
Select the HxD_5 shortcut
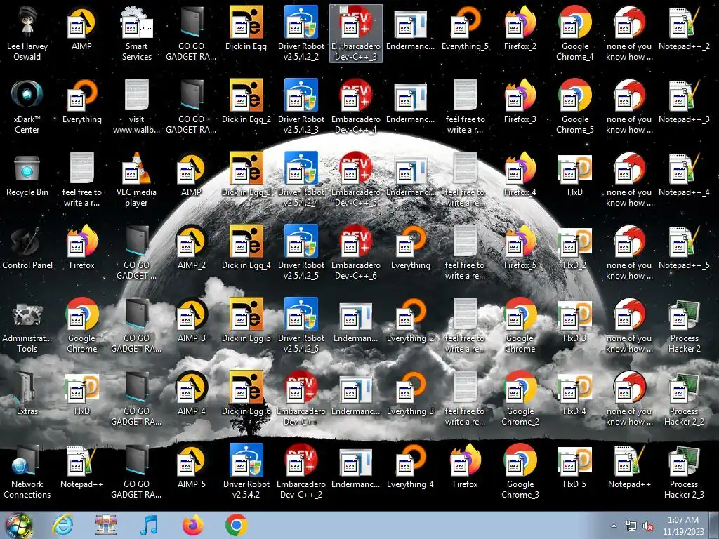tap(575, 467)
